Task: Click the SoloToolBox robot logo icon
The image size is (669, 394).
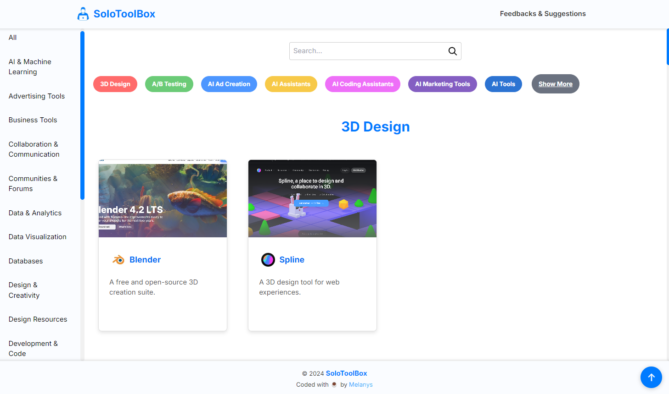Action: pyautogui.click(x=83, y=14)
